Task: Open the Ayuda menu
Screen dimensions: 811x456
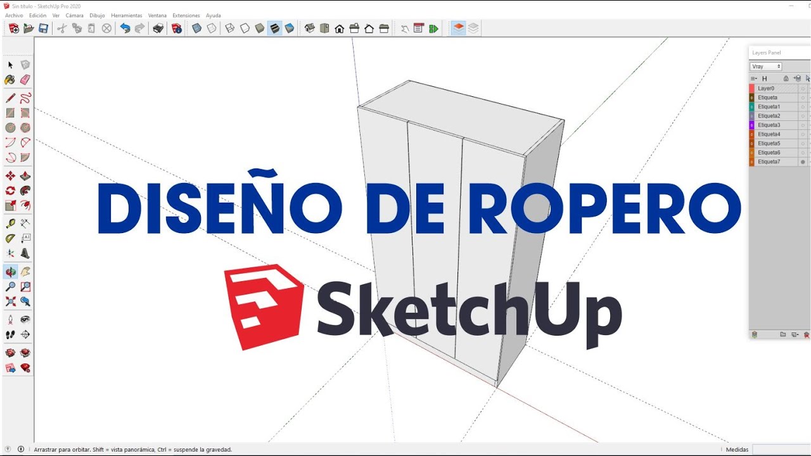Action: pyautogui.click(x=214, y=15)
